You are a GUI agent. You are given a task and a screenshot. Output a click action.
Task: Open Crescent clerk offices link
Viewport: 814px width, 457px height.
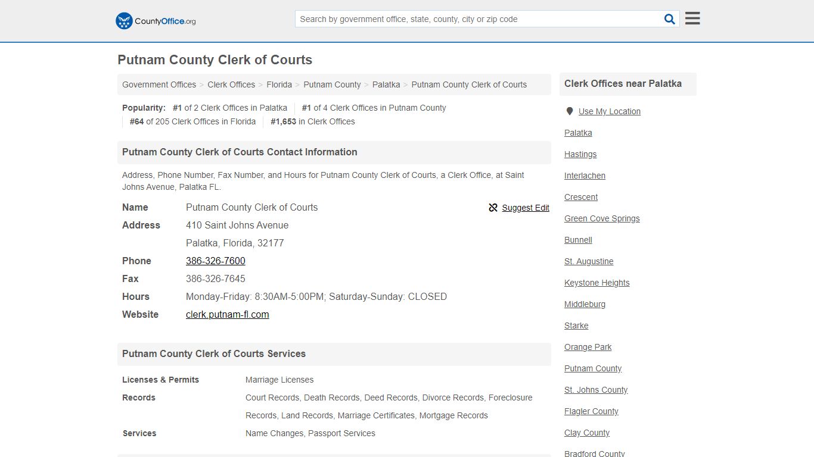pos(581,197)
